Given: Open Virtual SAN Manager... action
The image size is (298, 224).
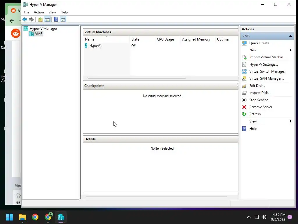Looking at the screenshot, I should coord(267,78).
